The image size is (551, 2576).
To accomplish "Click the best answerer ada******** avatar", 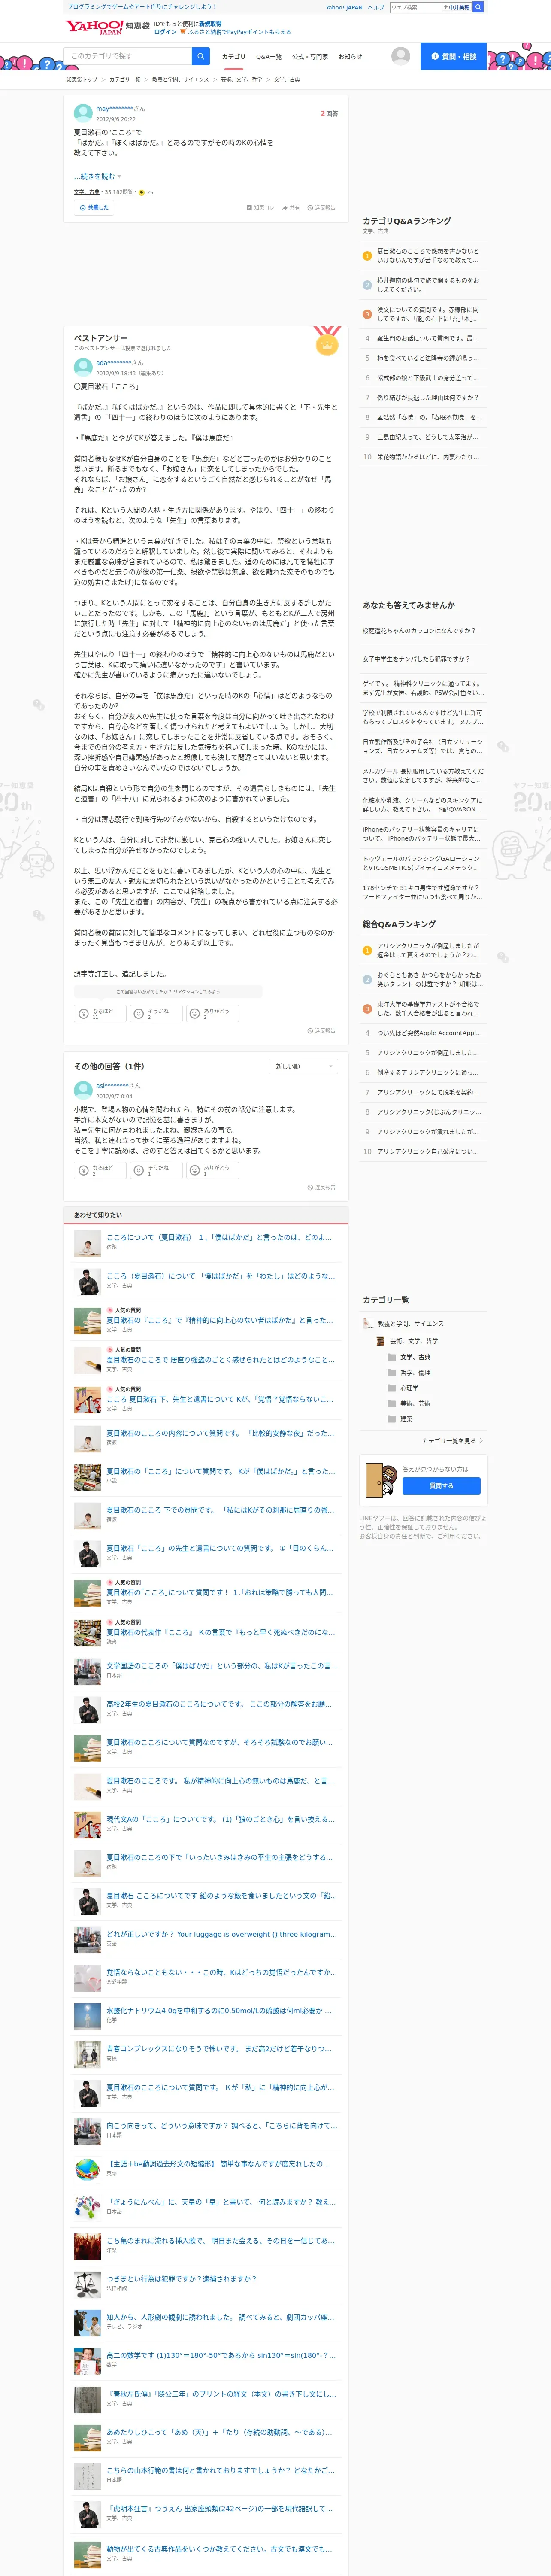I will [83, 368].
